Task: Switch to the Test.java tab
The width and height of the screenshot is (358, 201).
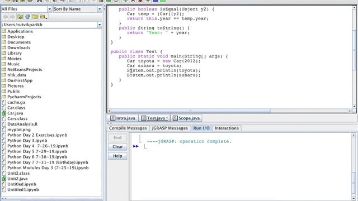Action: (x=154, y=118)
